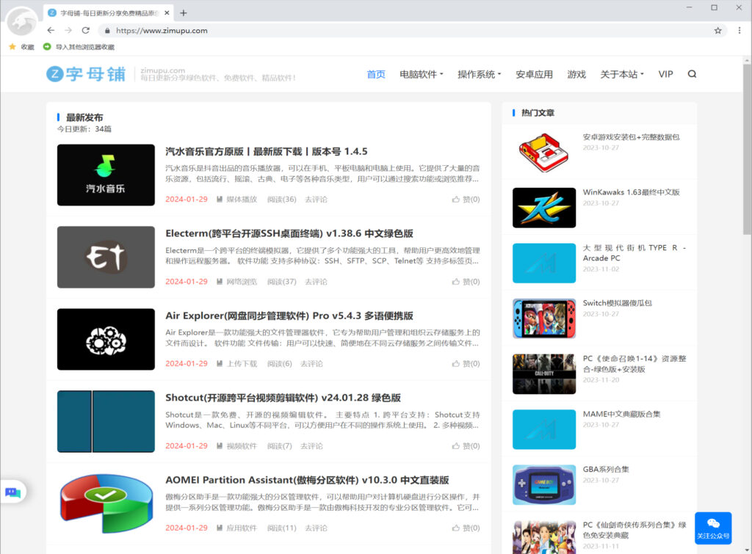Like the Shotcut post with thumbs-up
752x554 pixels.
point(466,446)
